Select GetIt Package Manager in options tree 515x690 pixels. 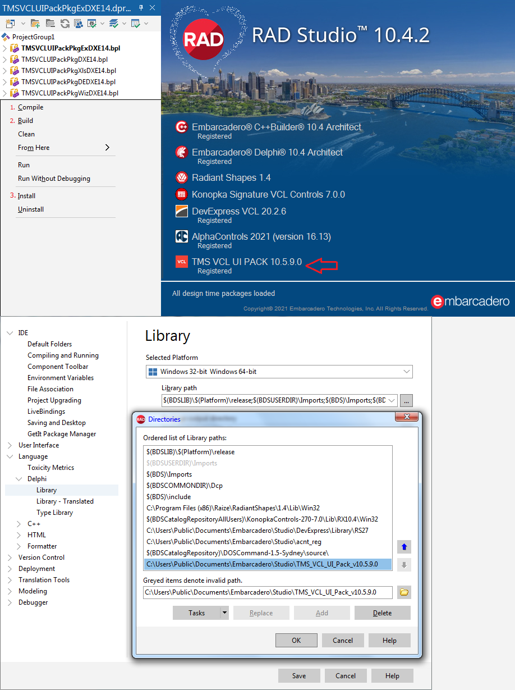62,434
